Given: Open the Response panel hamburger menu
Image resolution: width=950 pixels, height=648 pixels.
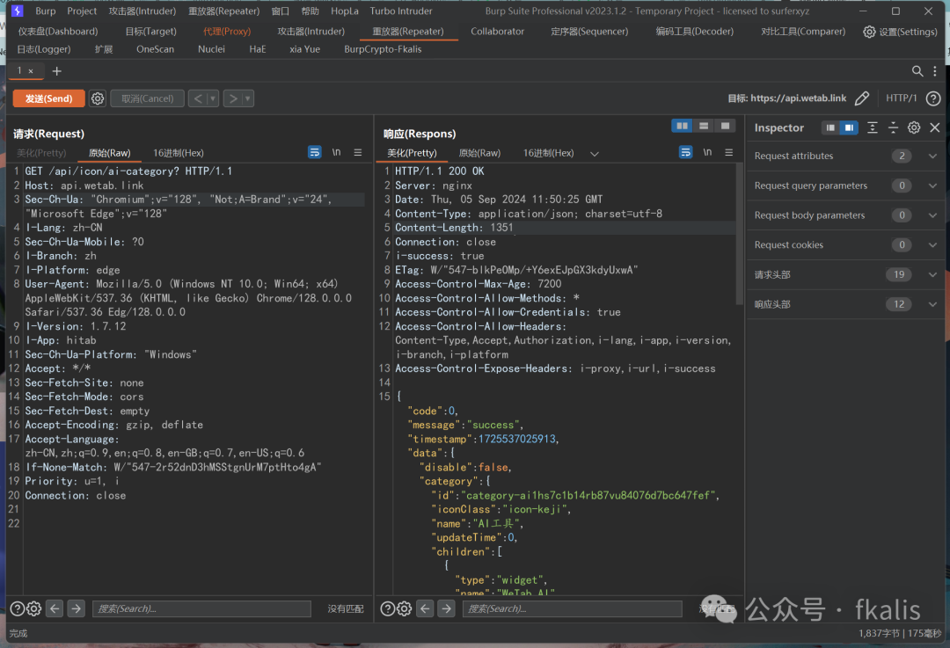Looking at the screenshot, I should click(x=729, y=153).
